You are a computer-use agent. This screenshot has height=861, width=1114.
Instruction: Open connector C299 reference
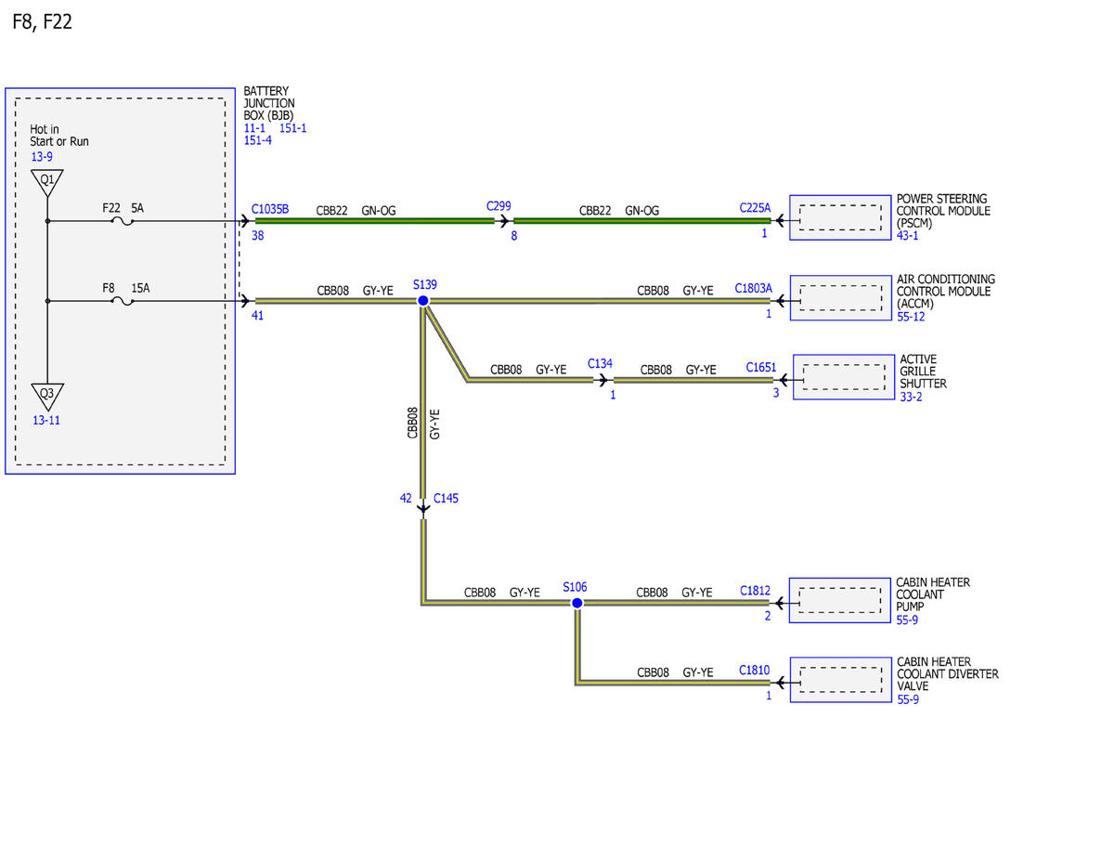[x=499, y=206]
